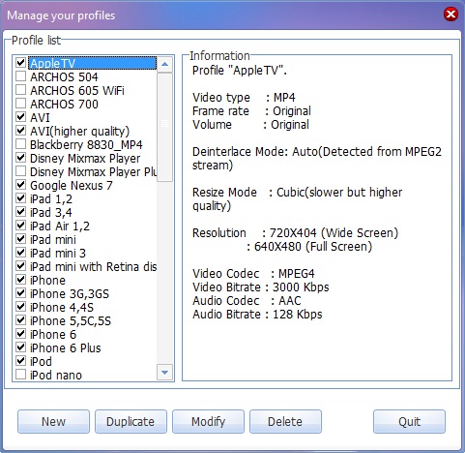Toggle the iPad mini checkbox
Image resolution: width=465 pixels, height=453 pixels.
pyautogui.click(x=21, y=239)
